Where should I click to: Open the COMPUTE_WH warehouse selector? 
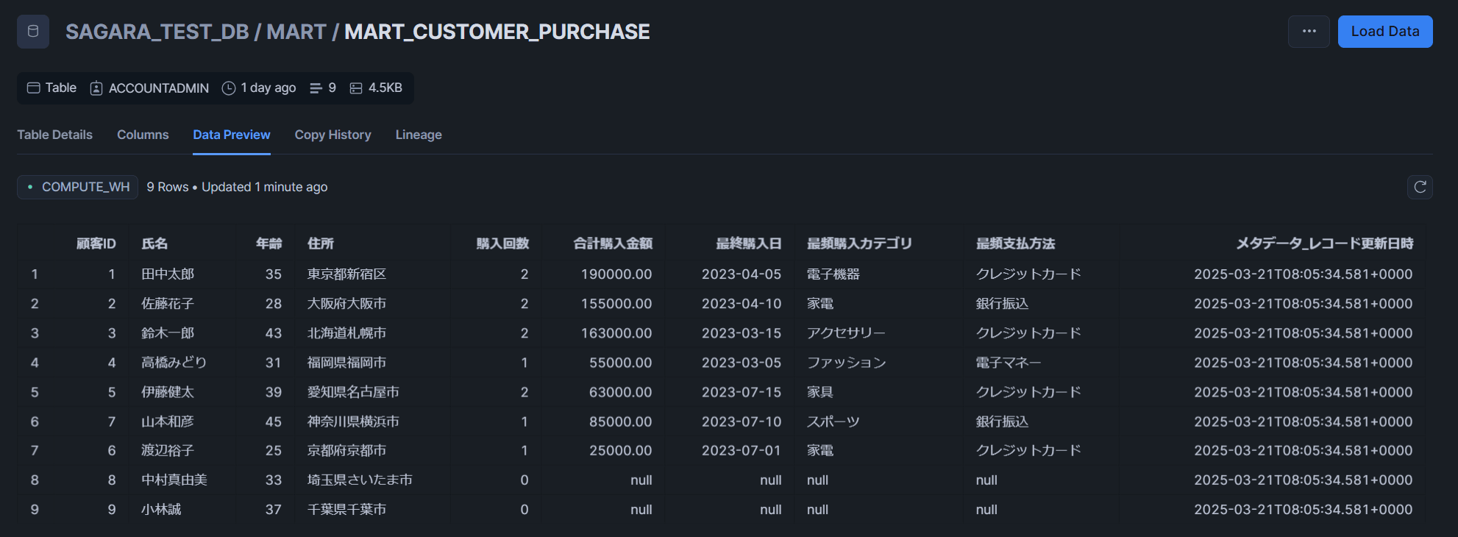click(77, 187)
